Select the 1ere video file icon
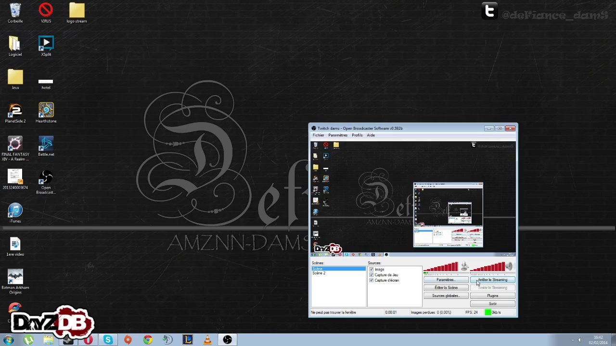This screenshot has width=616, height=346. (15, 246)
